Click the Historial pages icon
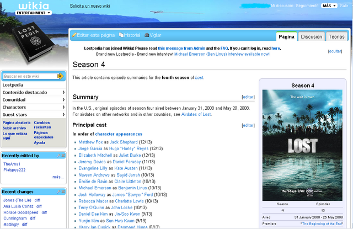The image size is (353, 229). point(121,35)
